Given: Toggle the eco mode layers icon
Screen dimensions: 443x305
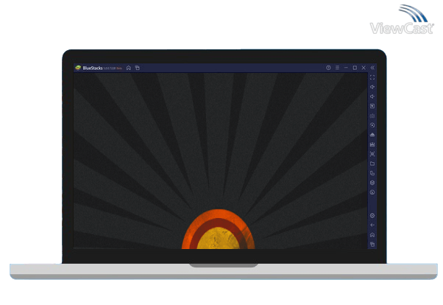Looking at the screenshot, I should [x=372, y=183].
